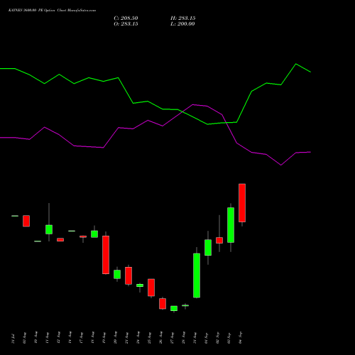Click the 17 Aug date label
Screen dimensions: 355x355
click(82, 338)
